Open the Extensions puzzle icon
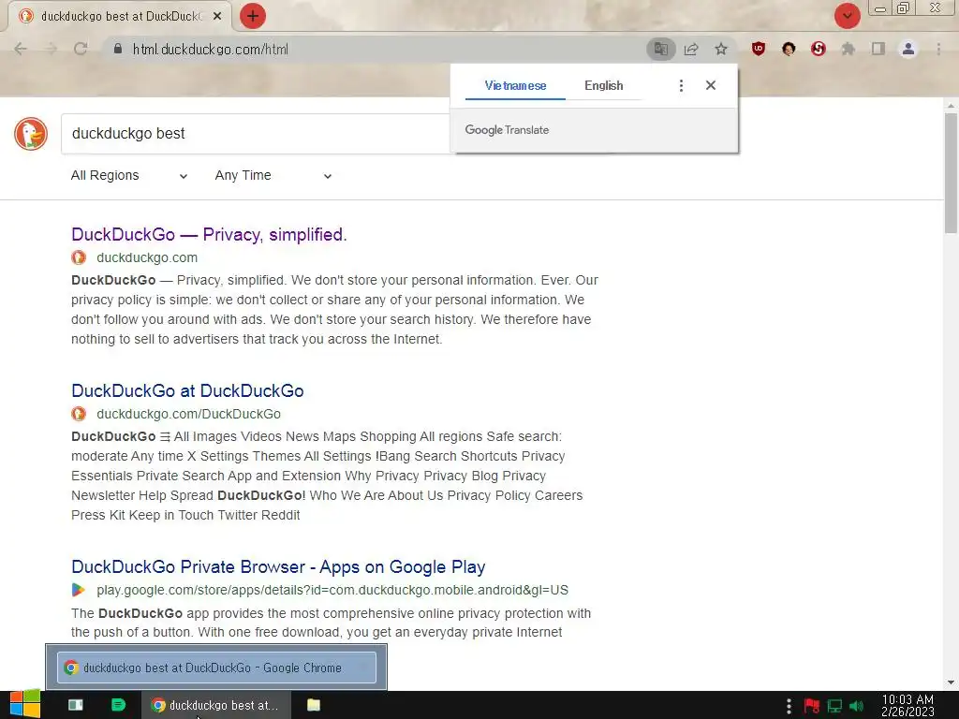Viewport: 959px width, 719px height. (x=848, y=49)
